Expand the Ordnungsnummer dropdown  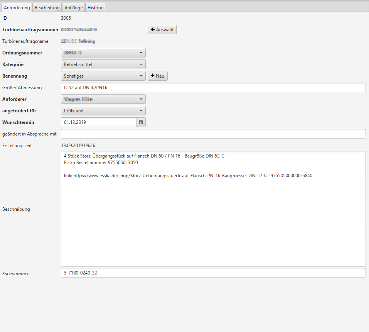(x=103, y=53)
